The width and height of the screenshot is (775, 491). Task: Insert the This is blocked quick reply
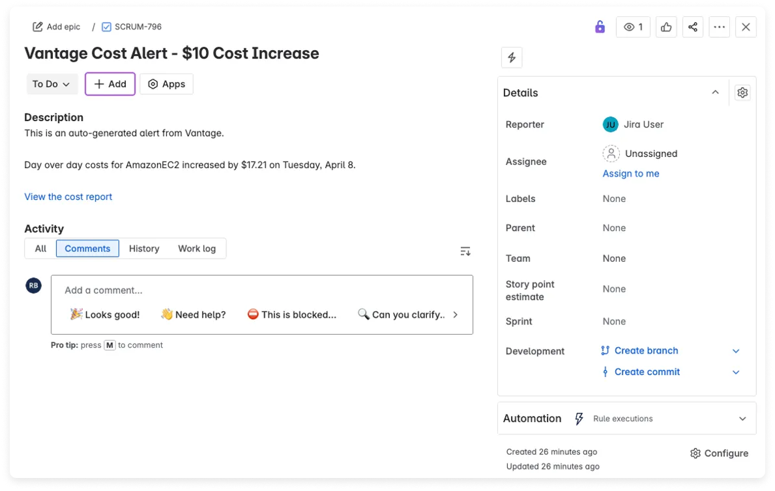coord(291,315)
